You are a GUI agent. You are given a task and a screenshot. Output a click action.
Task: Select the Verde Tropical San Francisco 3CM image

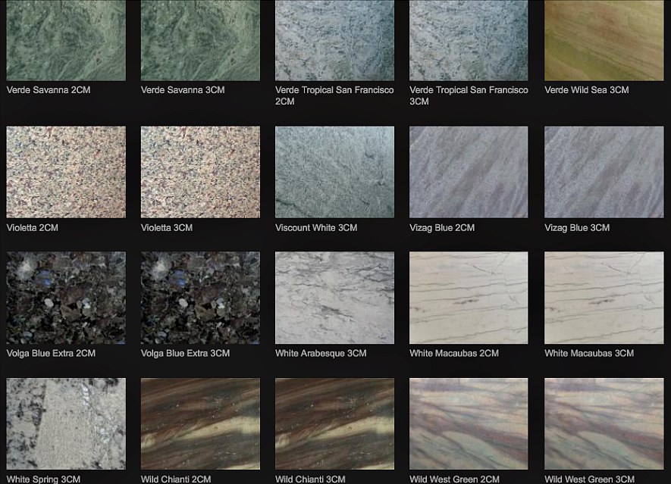click(x=469, y=40)
